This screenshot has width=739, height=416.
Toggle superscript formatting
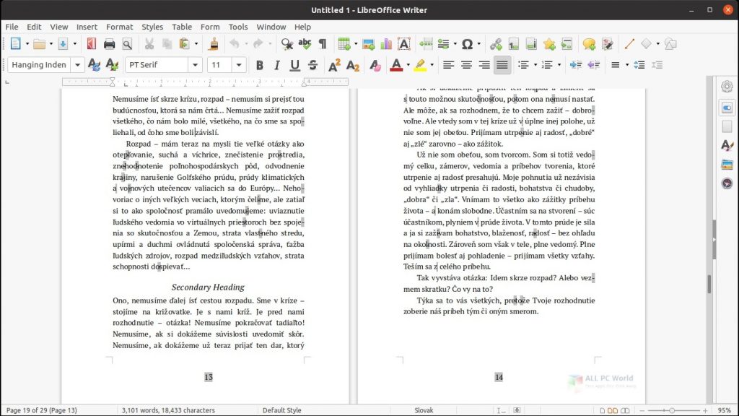click(x=334, y=65)
